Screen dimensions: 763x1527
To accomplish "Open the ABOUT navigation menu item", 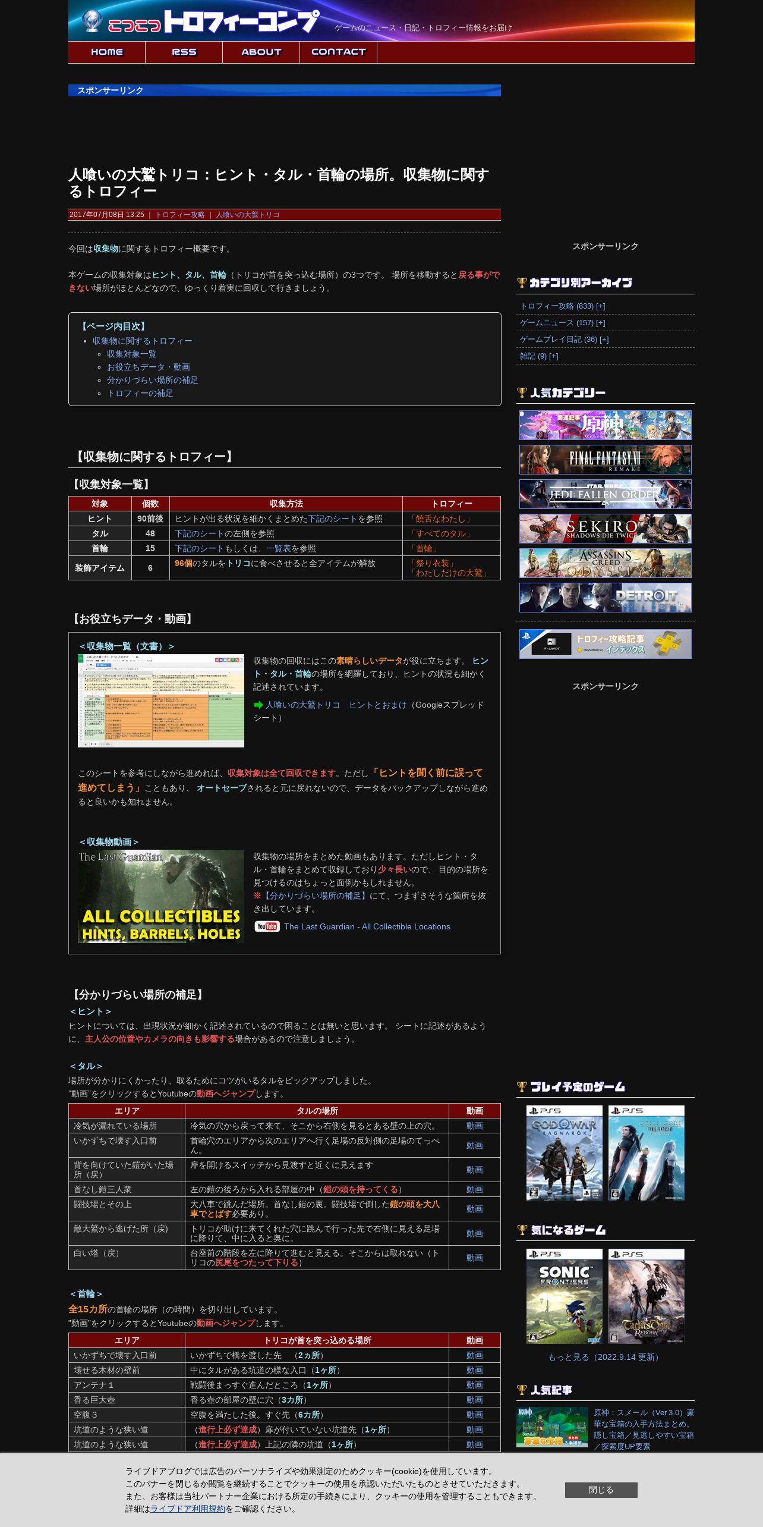I will pos(261,52).
